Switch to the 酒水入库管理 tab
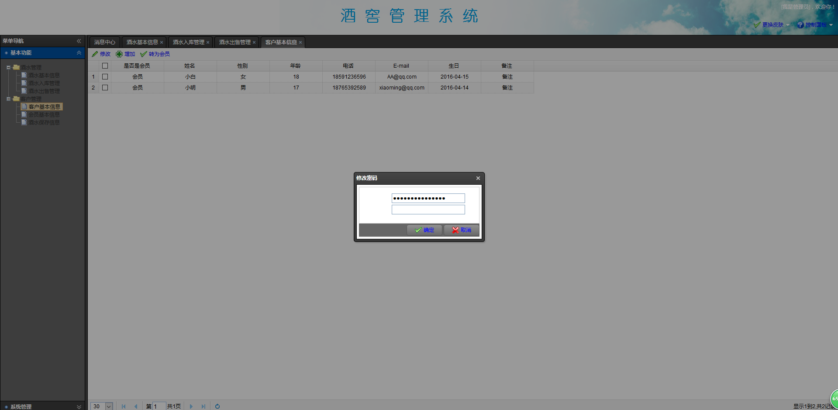This screenshot has width=838, height=410. [x=188, y=42]
